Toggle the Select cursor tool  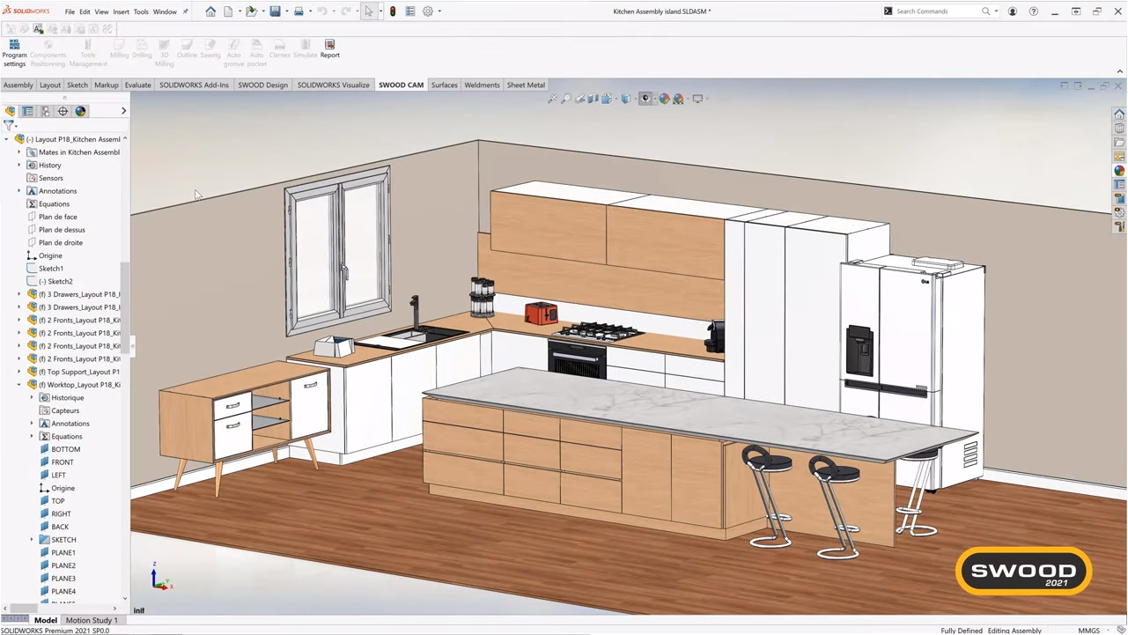pyautogui.click(x=369, y=11)
